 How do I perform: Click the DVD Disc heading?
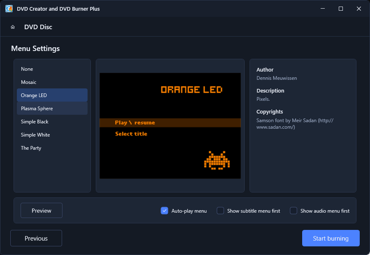[x=38, y=27]
